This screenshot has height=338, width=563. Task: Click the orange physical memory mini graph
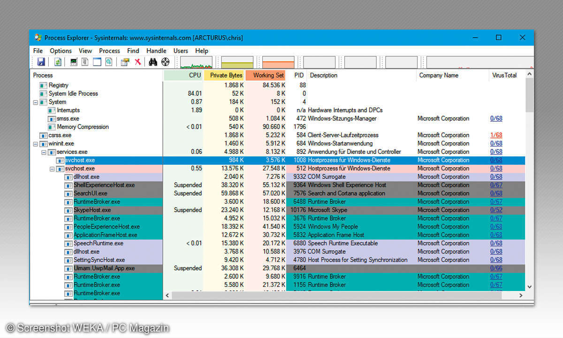[x=278, y=62]
